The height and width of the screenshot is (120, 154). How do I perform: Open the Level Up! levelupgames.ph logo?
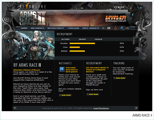click(116, 19)
